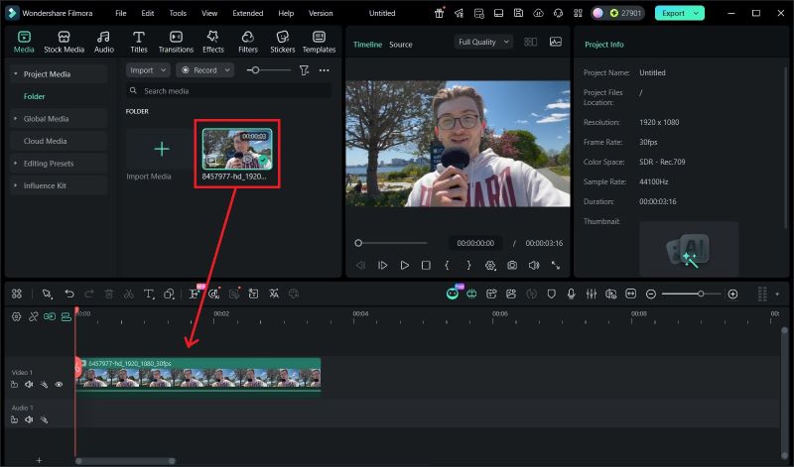Image resolution: width=794 pixels, height=467 pixels.
Task: Select Folder under Project Media
Action: point(35,96)
